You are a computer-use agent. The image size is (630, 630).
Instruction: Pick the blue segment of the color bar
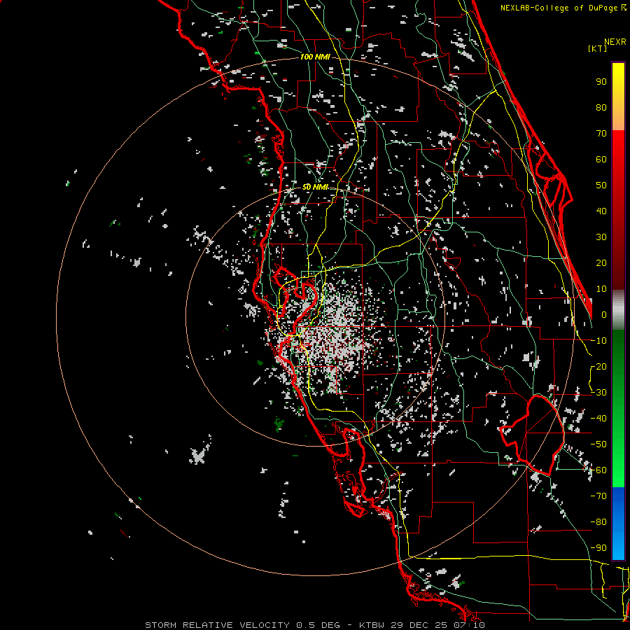point(618,522)
